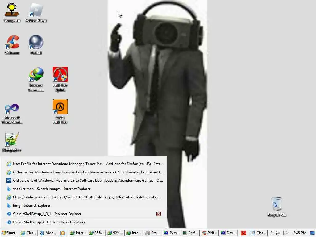Select ClassicShellSetup_4_3_1 - Internet Explorer entry

point(84,214)
